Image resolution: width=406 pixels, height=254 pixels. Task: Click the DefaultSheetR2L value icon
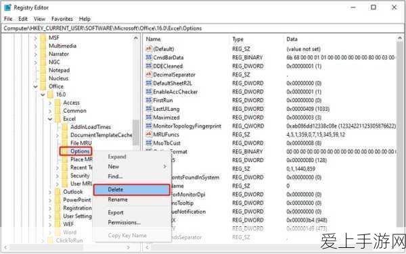[149, 83]
